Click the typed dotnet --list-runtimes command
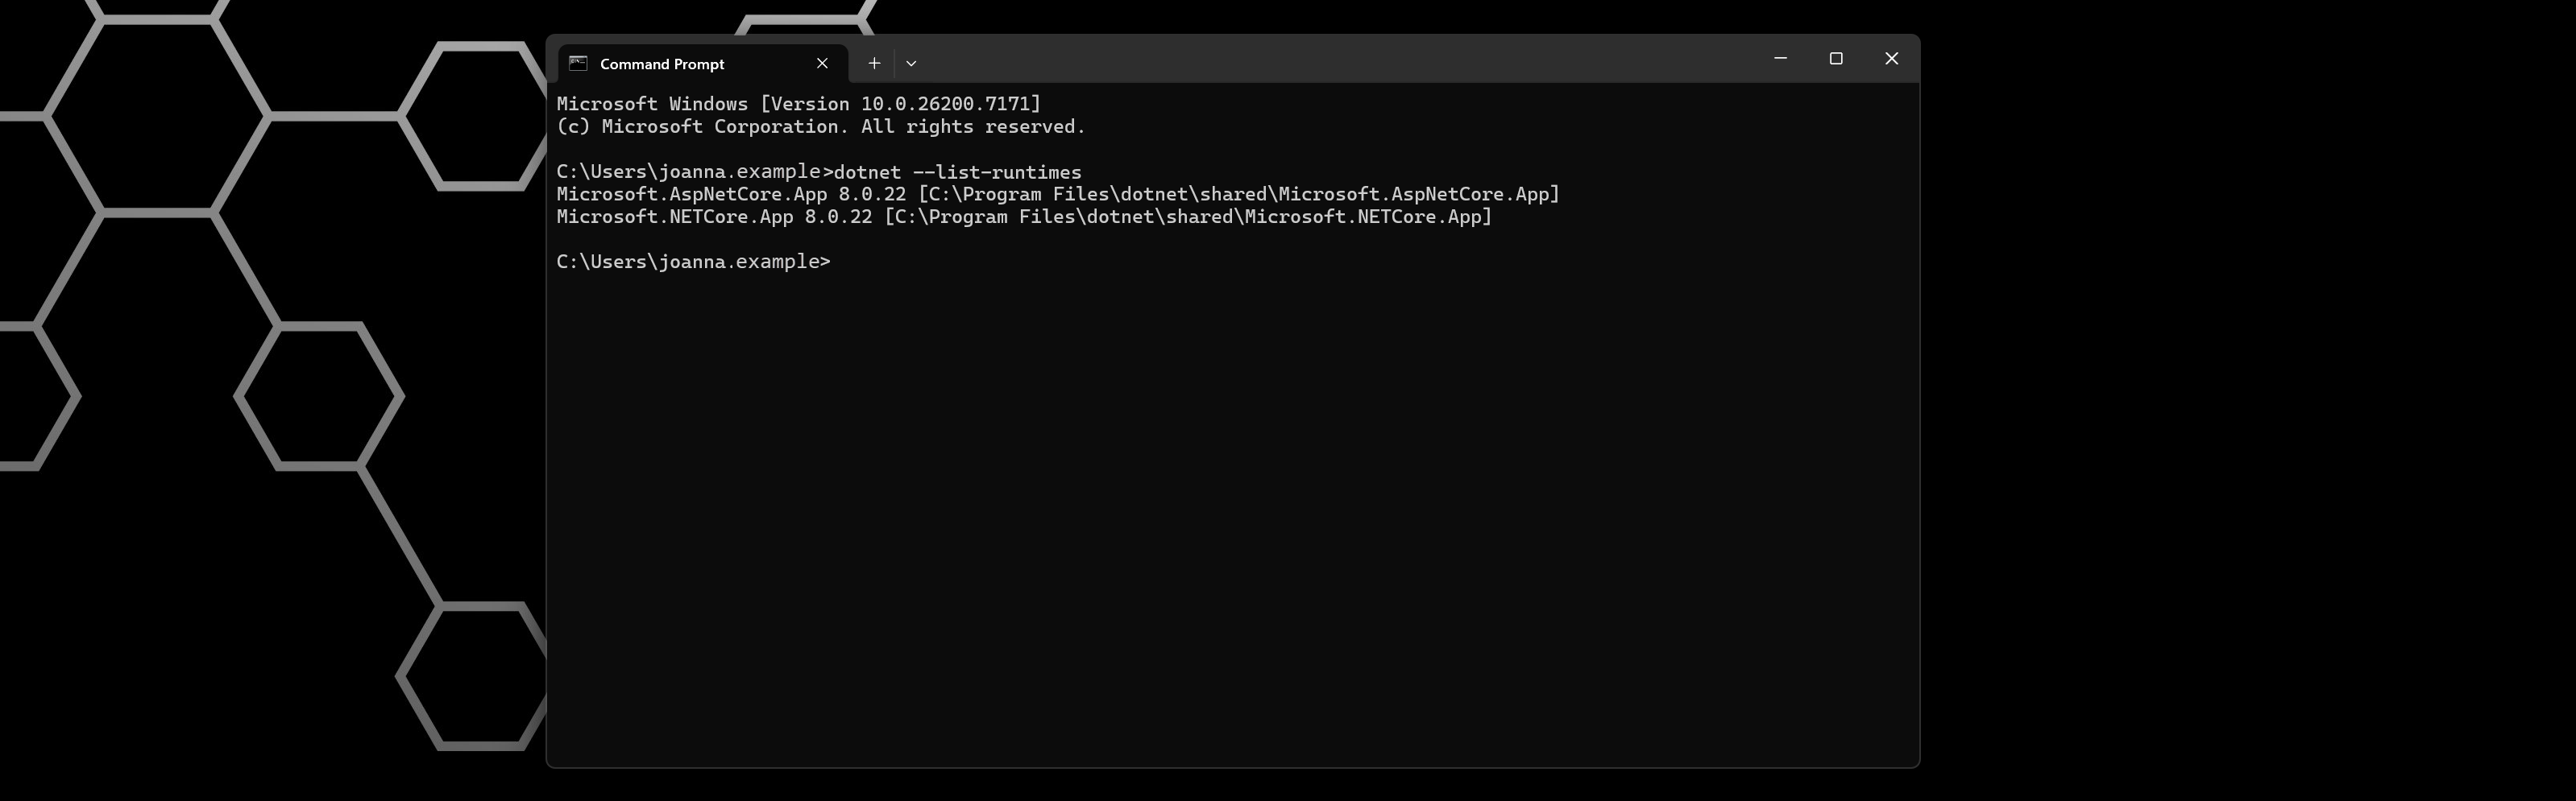Screen dimensions: 2576x801 point(957,171)
